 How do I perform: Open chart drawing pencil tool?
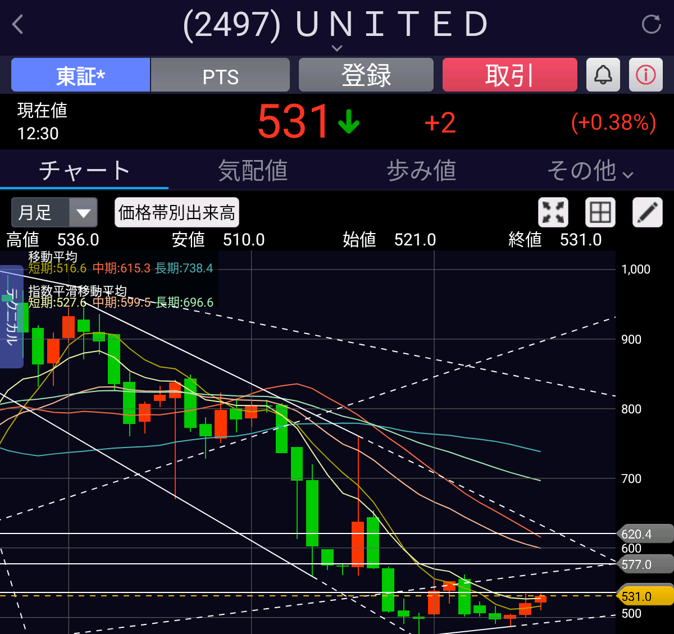tap(648, 212)
